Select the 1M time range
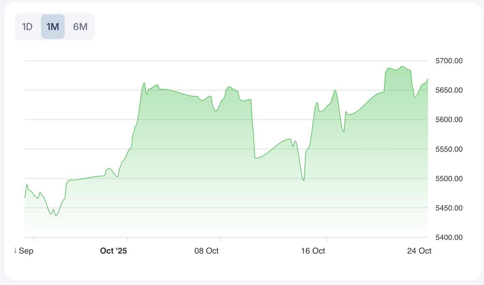The height and width of the screenshot is (285, 484). click(53, 27)
